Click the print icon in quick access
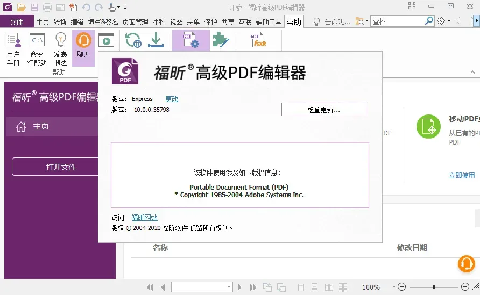 click(x=47, y=7)
